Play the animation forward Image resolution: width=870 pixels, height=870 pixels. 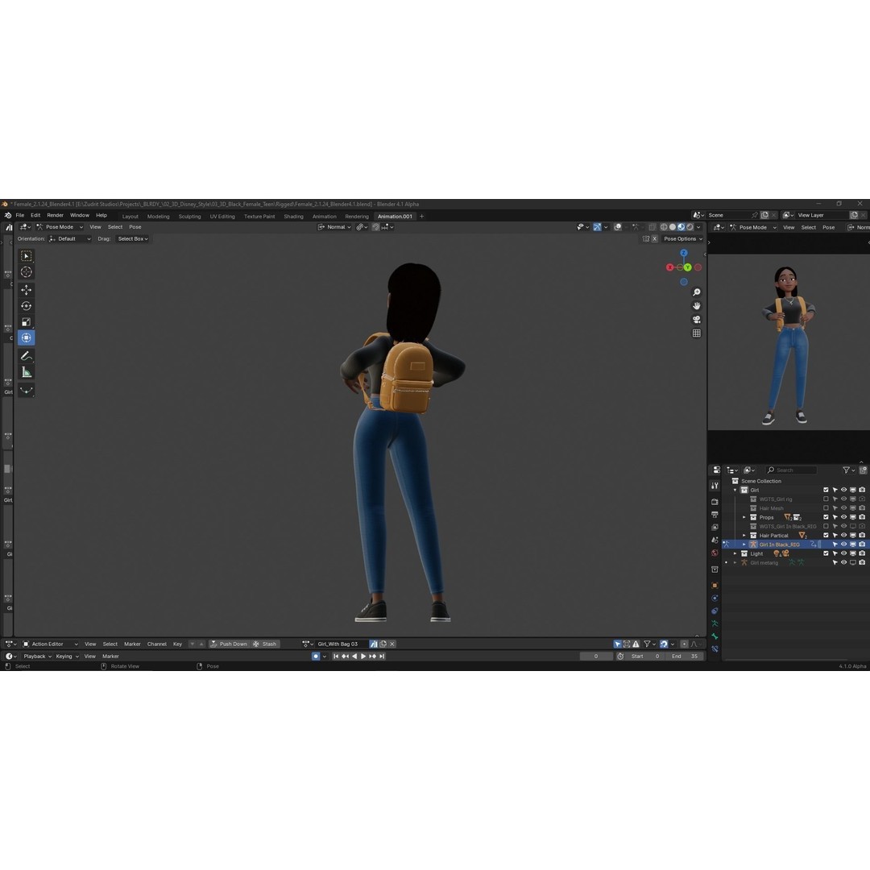point(363,657)
